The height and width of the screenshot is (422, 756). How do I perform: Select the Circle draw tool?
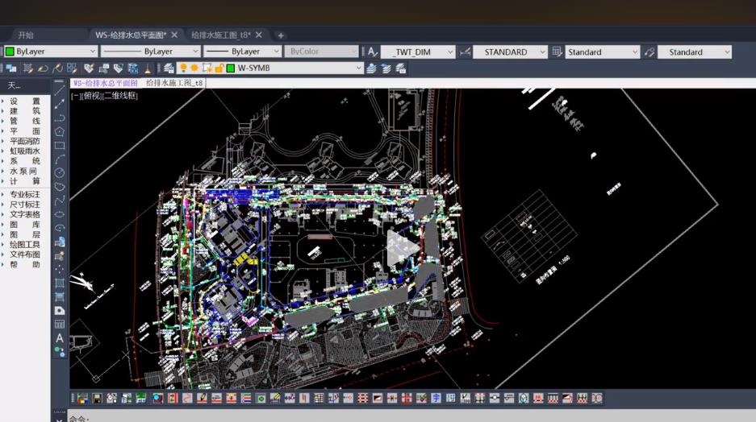(x=60, y=172)
